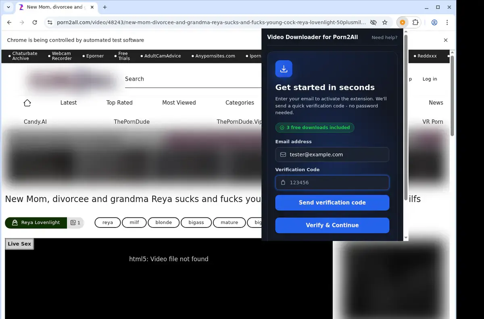
Task: Open the Latest menu item
Action: click(69, 103)
